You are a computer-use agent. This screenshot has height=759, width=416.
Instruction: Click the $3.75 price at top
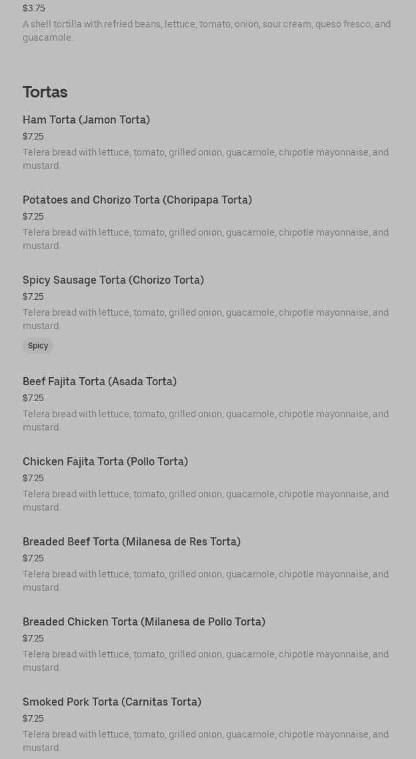(x=33, y=9)
